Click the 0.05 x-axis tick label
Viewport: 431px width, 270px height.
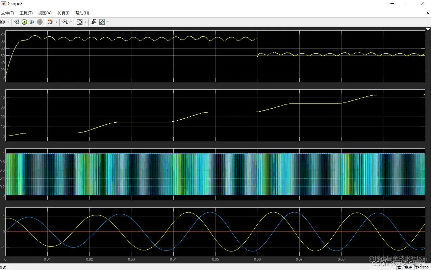pyautogui.click(x=215, y=259)
